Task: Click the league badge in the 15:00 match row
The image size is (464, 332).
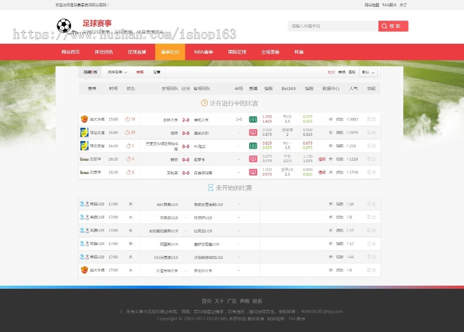Action: point(85,119)
